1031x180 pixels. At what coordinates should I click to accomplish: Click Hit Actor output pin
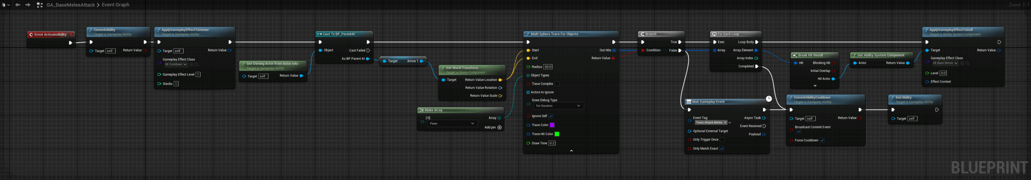(x=833, y=79)
